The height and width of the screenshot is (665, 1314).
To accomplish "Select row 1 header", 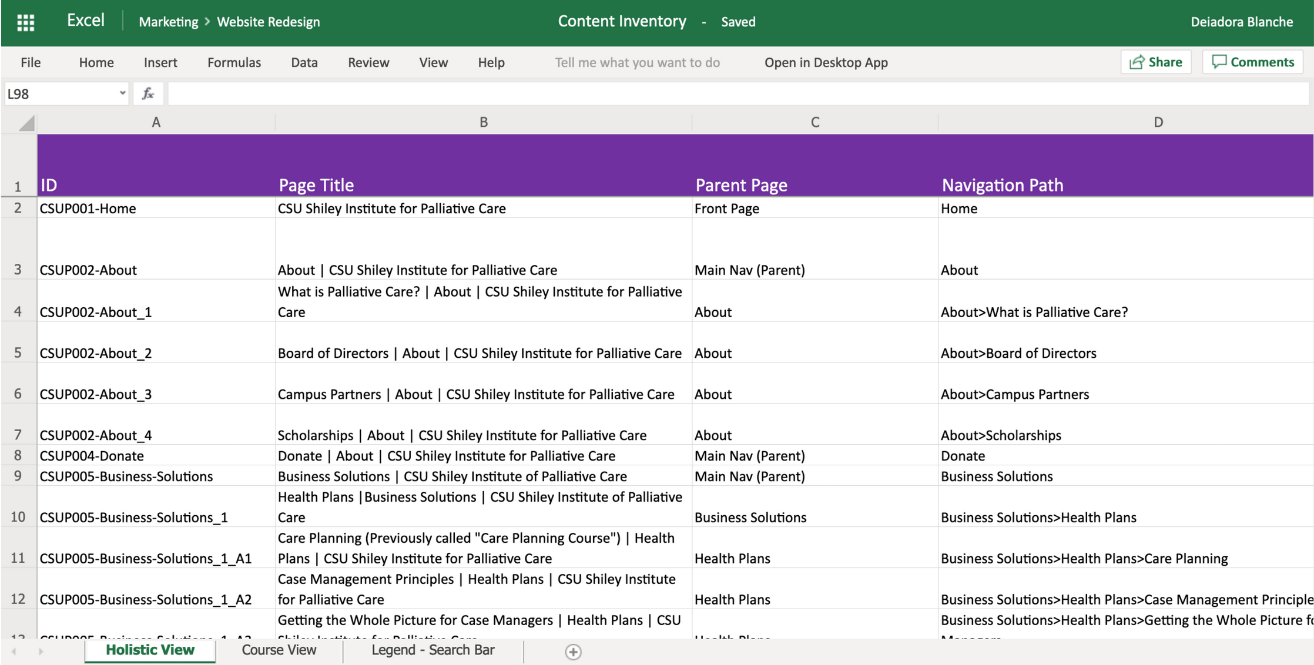I will point(18,165).
